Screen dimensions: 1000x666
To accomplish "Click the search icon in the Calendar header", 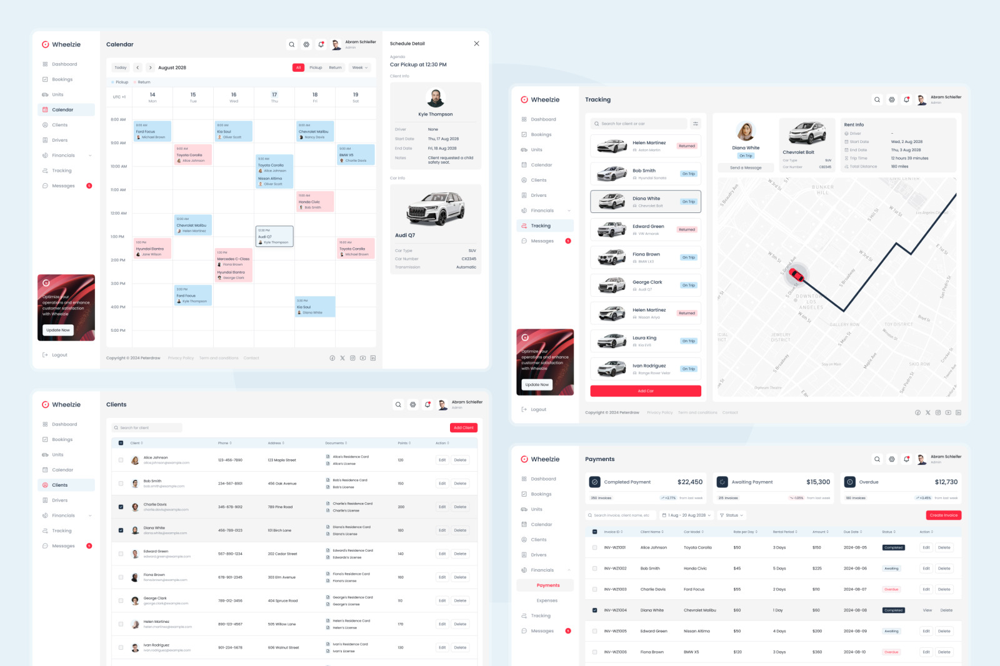I will click(x=291, y=44).
